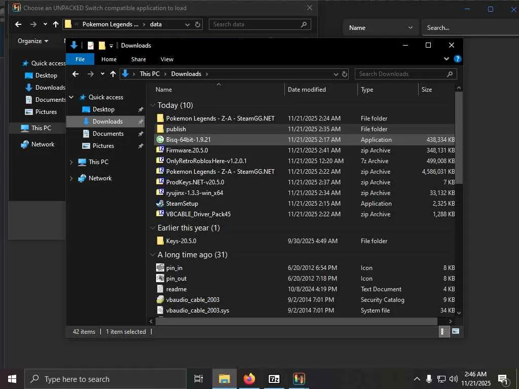Open the Home ribbon tab
This screenshot has width=519, height=389.
point(109,59)
